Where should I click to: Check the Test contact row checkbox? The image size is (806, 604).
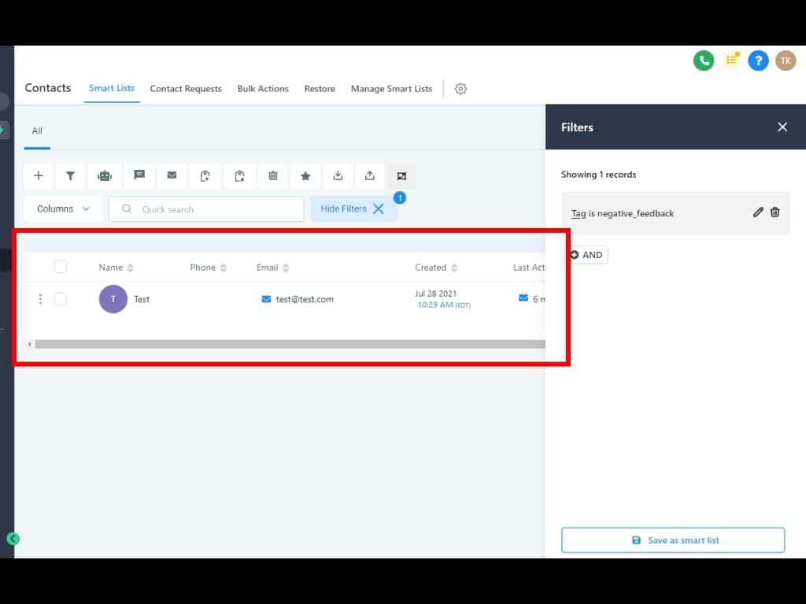click(x=61, y=299)
